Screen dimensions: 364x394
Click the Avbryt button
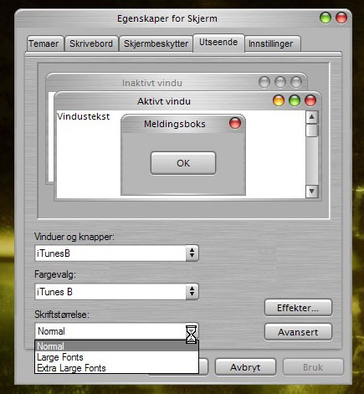pos(245,367)
